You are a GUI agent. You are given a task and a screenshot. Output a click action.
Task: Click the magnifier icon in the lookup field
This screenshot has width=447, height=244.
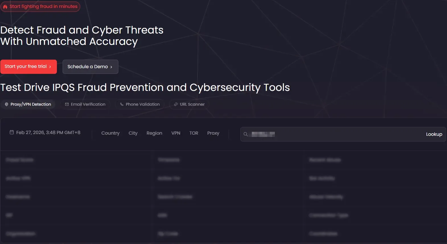point(246,134)
